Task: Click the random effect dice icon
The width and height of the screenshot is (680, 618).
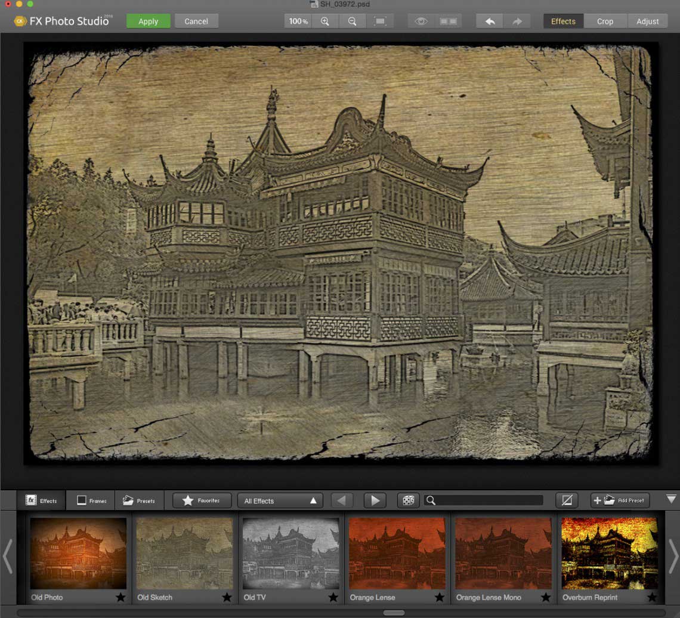Action: (x=408, y=500)
